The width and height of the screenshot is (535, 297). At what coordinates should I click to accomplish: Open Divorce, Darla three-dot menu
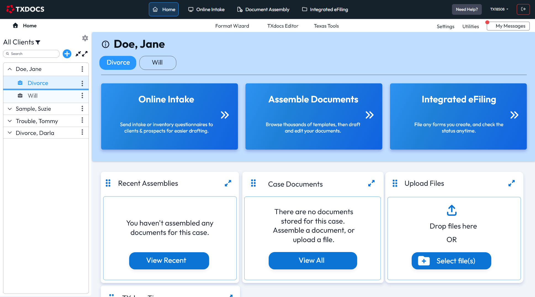tap(82, 132)
